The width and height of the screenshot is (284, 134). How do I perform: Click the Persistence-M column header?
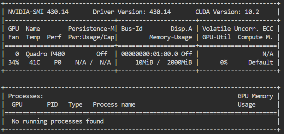click(x=91, y=29)
